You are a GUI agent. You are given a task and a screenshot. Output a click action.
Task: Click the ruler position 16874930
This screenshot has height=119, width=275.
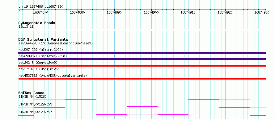tap(262, 12)
